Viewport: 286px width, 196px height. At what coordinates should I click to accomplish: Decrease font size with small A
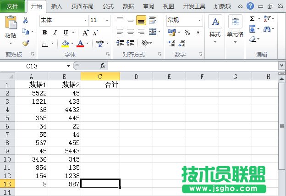tap(96, 33)
